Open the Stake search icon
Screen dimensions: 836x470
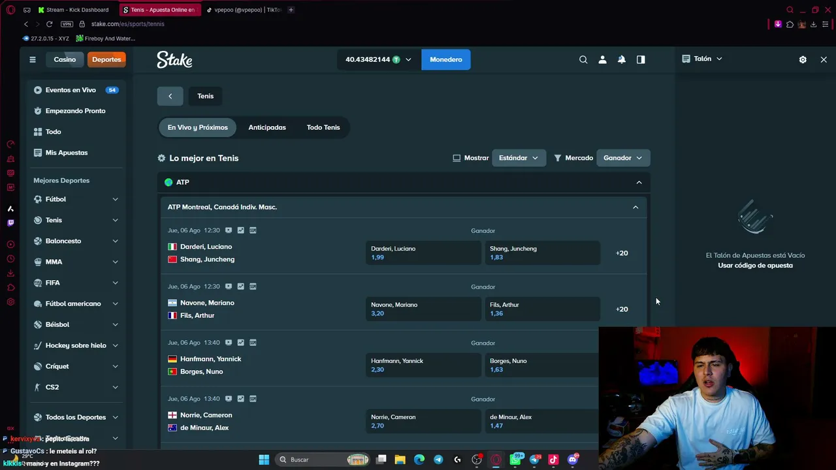[583, 59]
